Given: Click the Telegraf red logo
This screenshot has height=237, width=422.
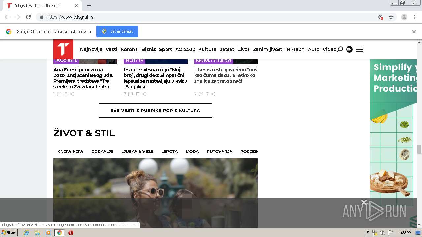Looking at the screenshot, I should click(63, 49).
